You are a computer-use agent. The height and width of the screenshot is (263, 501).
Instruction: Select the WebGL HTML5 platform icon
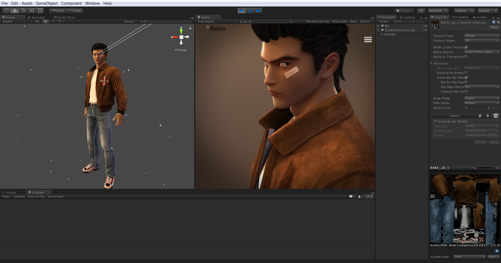[496, 116]
